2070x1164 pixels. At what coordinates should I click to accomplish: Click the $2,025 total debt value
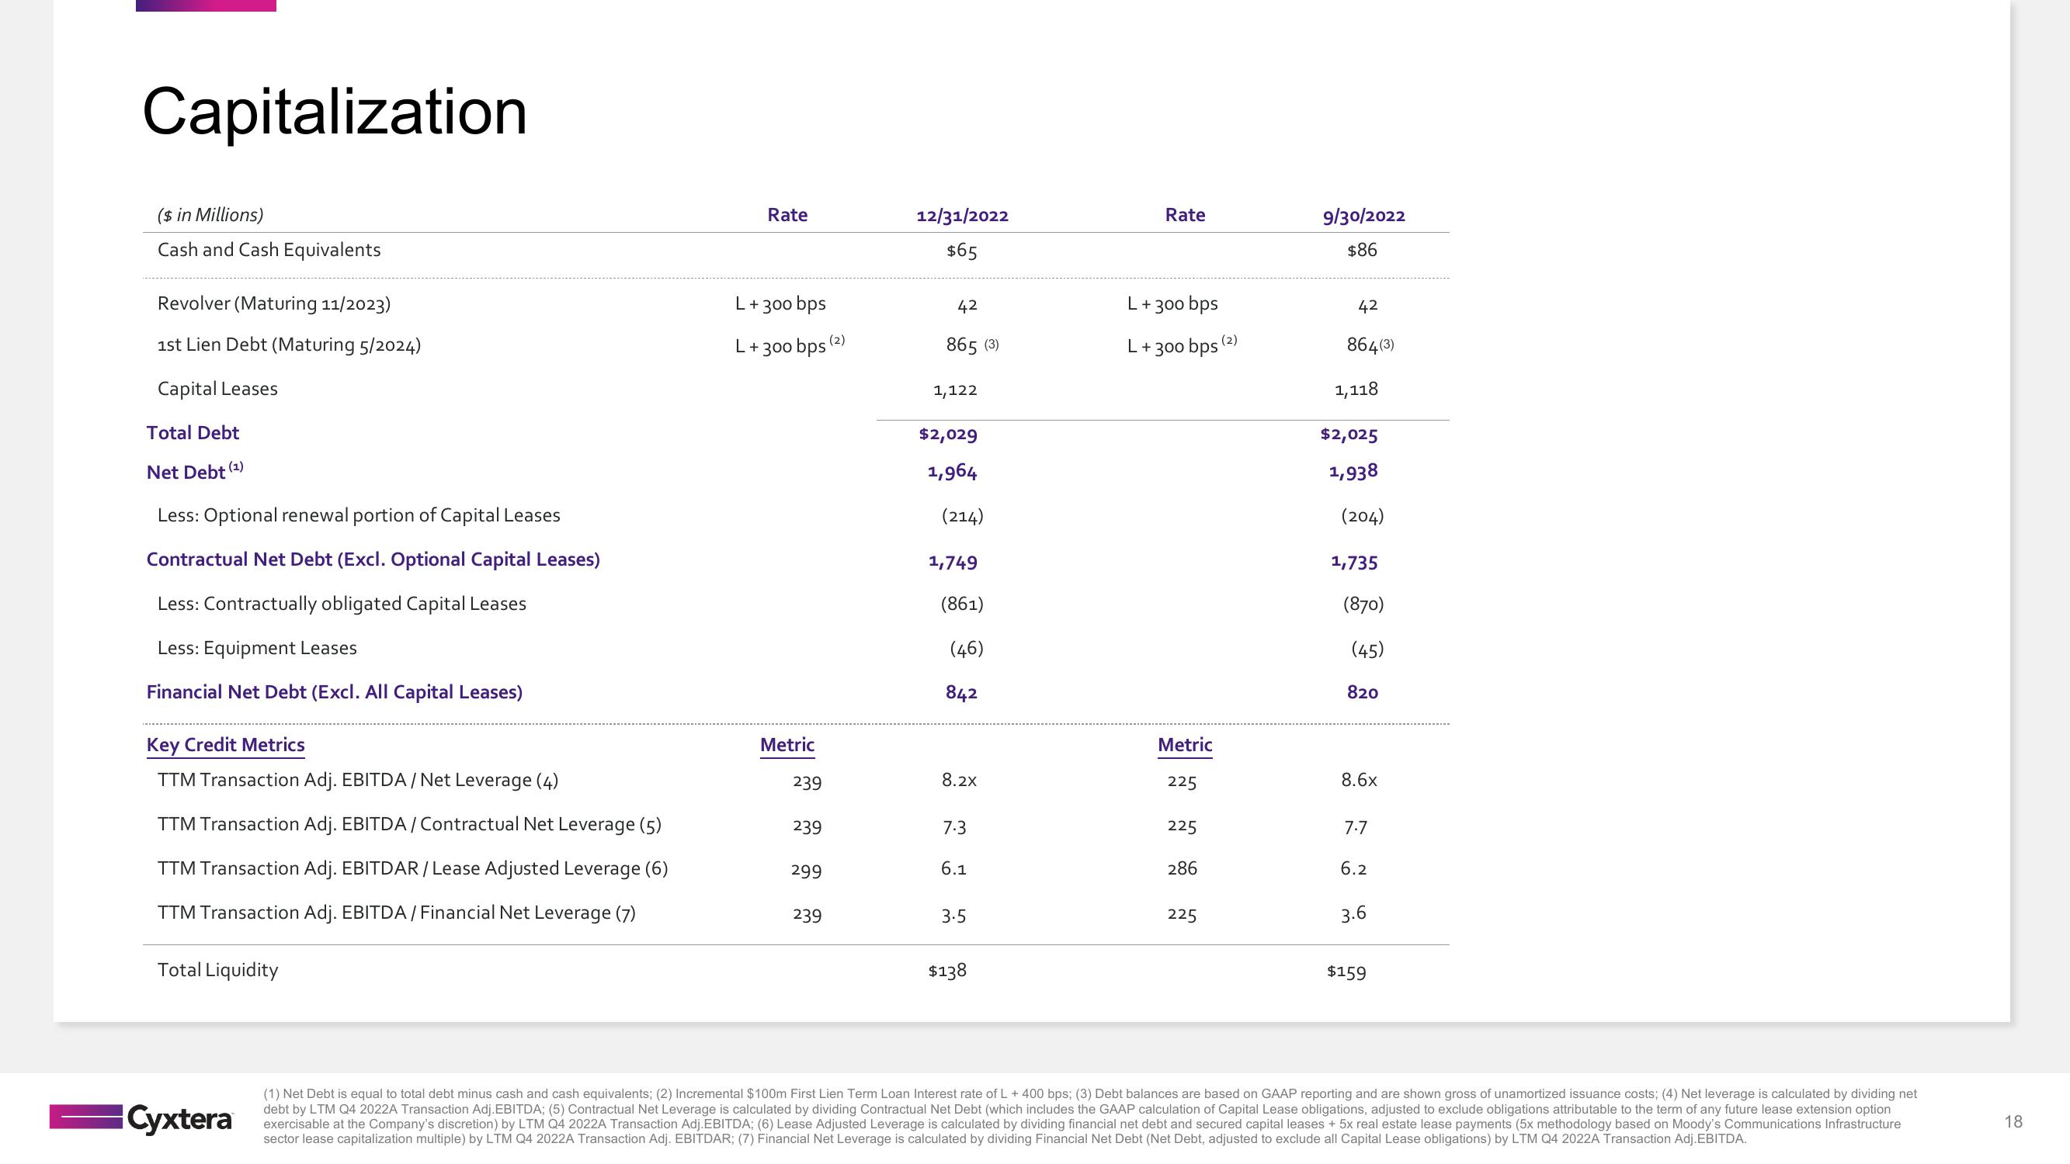[1349, 434]
